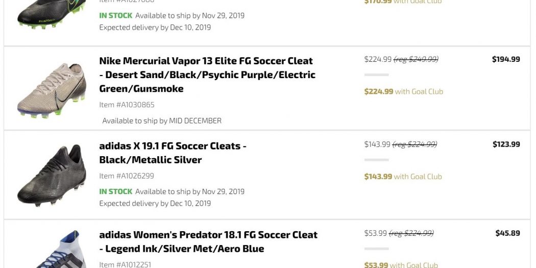Click Item #A1026299 number
Viewport: 536px width, 268px height.
(127, 176)
